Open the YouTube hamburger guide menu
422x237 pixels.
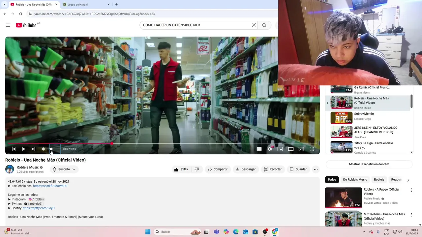8,25
